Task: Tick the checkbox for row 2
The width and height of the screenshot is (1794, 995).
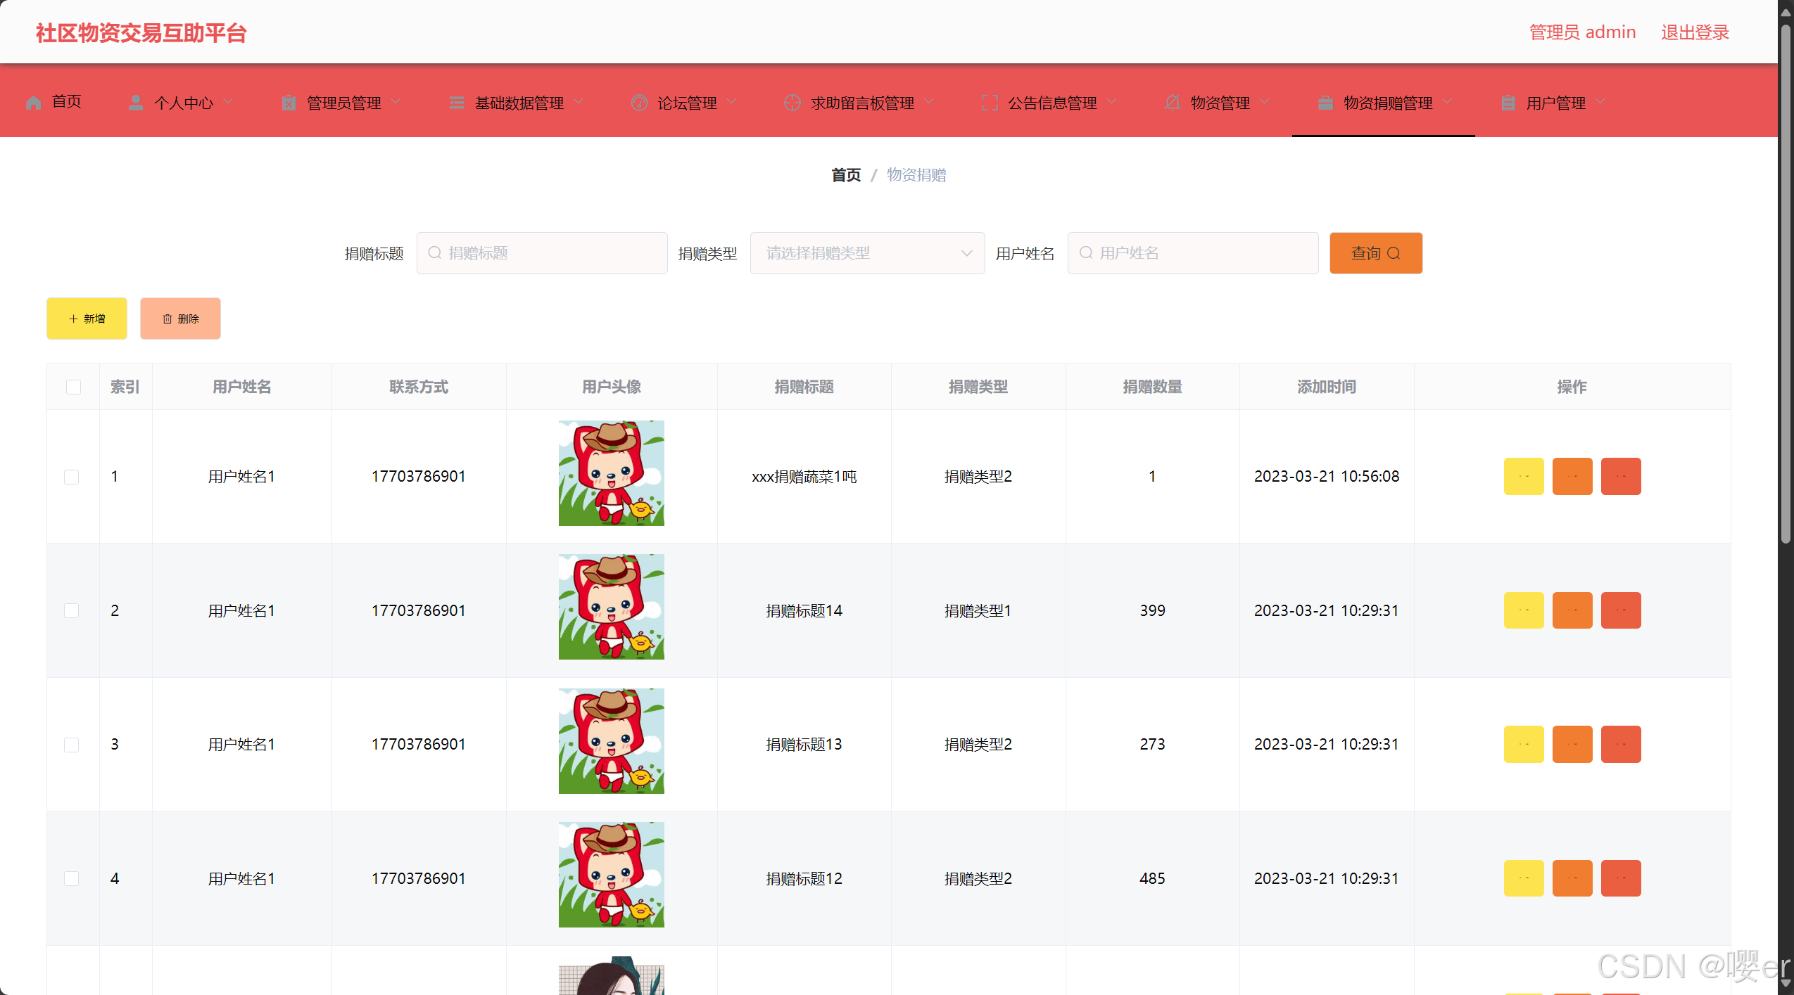Action: coord(72,610)
